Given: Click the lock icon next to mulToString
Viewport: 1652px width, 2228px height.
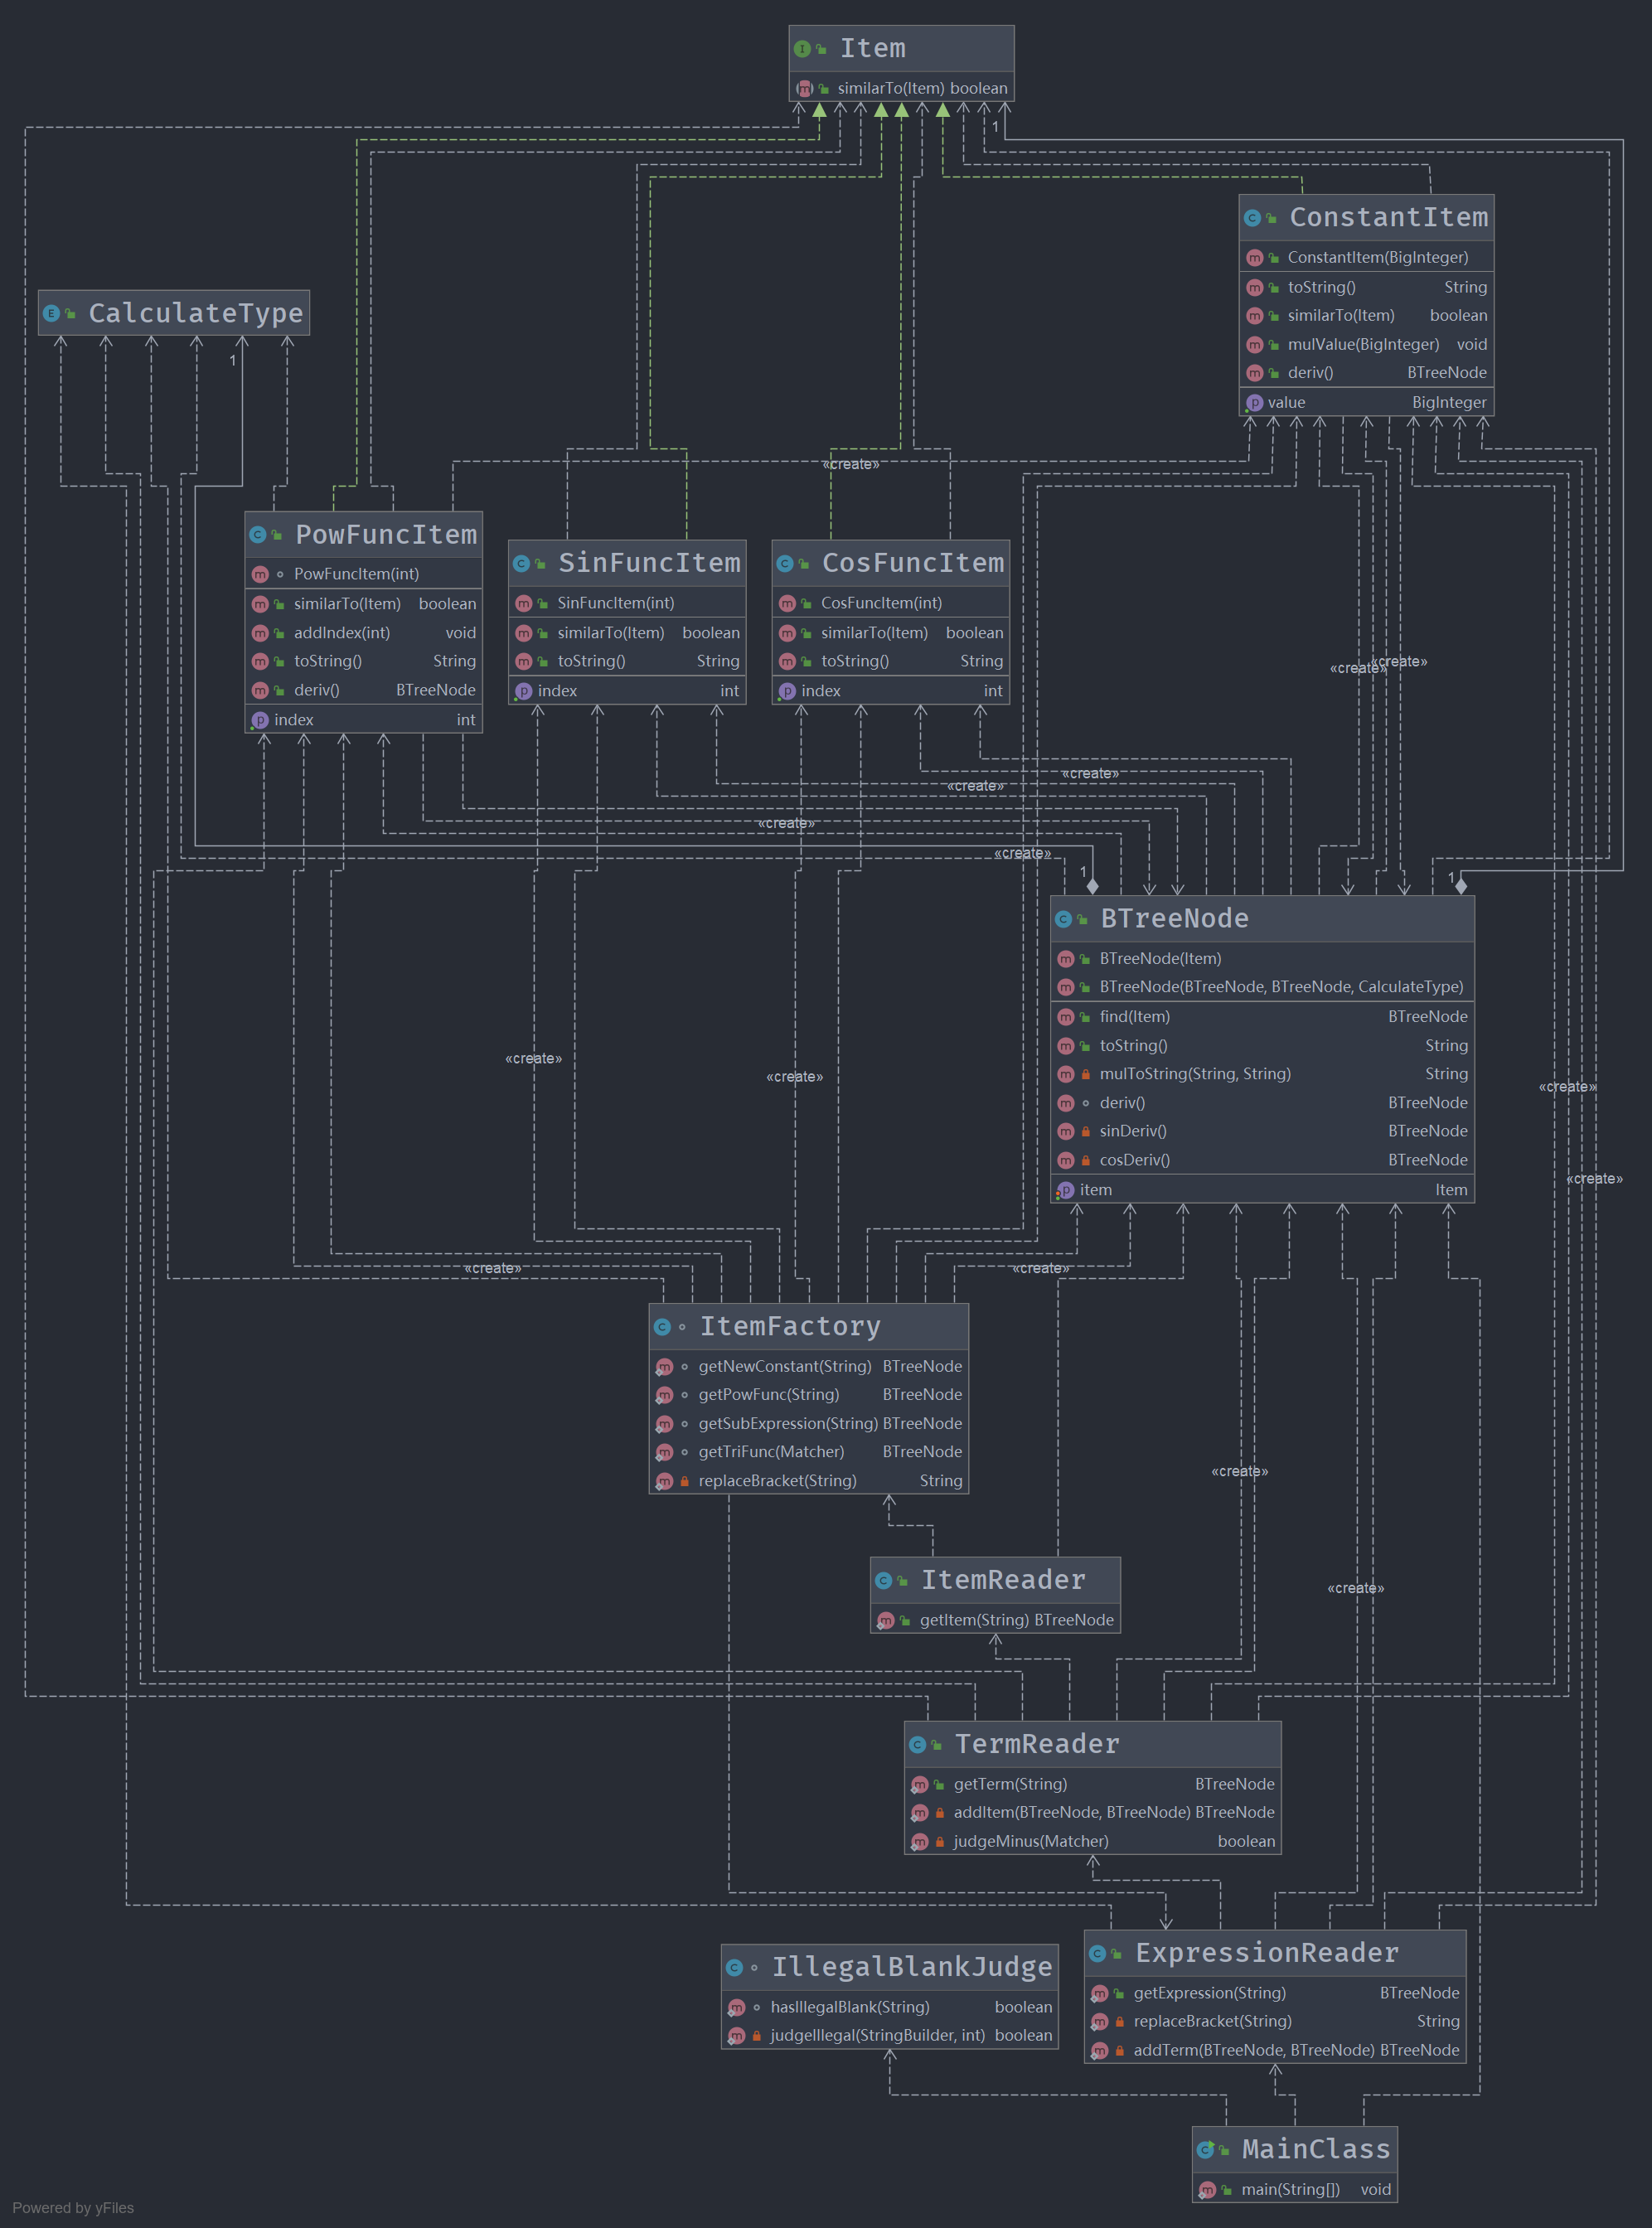Looking at the screenshot, I should [1086, 1074].
